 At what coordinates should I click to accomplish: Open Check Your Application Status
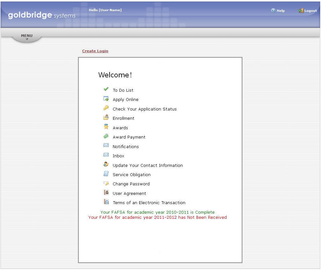pos(145,109)
